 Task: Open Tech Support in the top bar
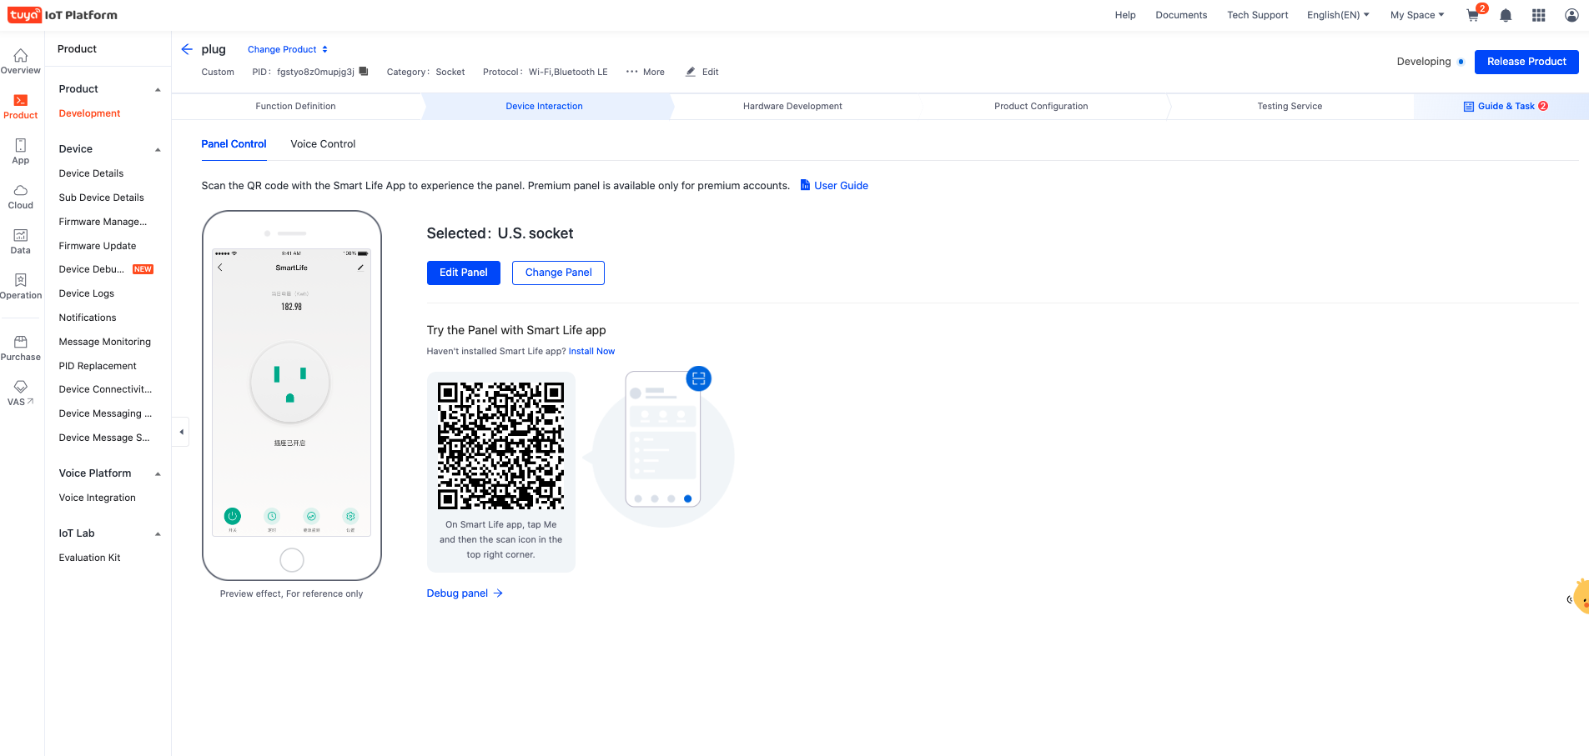[x=1257, y=15]
